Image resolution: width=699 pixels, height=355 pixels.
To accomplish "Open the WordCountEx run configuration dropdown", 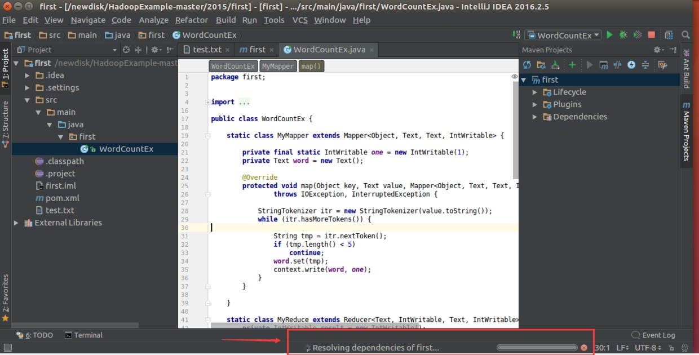I will [x=563, y=35].
